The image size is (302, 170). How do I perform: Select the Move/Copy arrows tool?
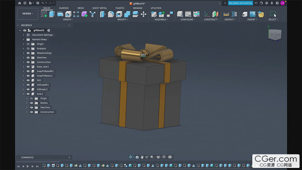(143, 14)
